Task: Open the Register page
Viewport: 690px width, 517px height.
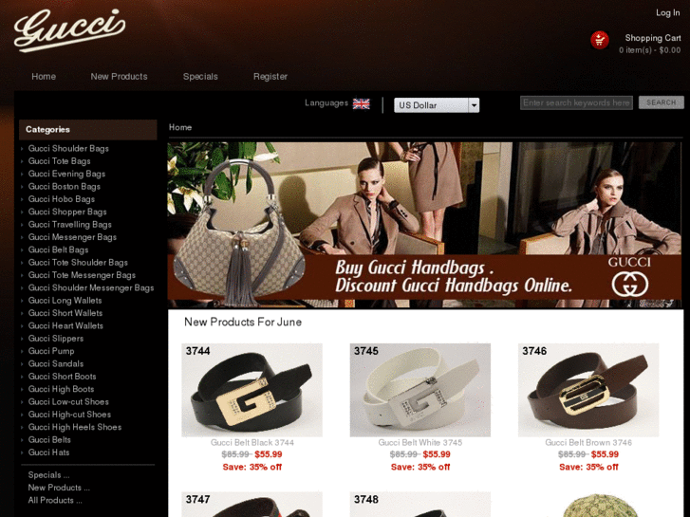Action: click(x=270, y=77)
